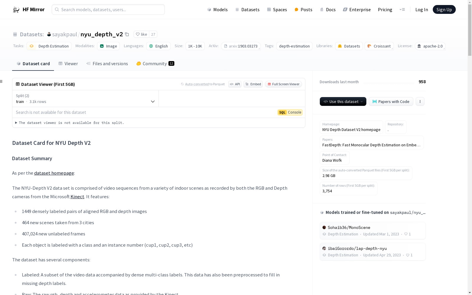Focus the search models and datasets field
The height and width of the screenshot is (295, 472).
(x=108, y=10)
